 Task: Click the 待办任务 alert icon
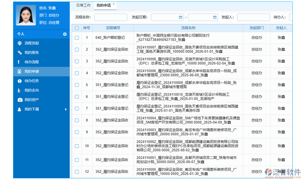click(x=20, y=81)
